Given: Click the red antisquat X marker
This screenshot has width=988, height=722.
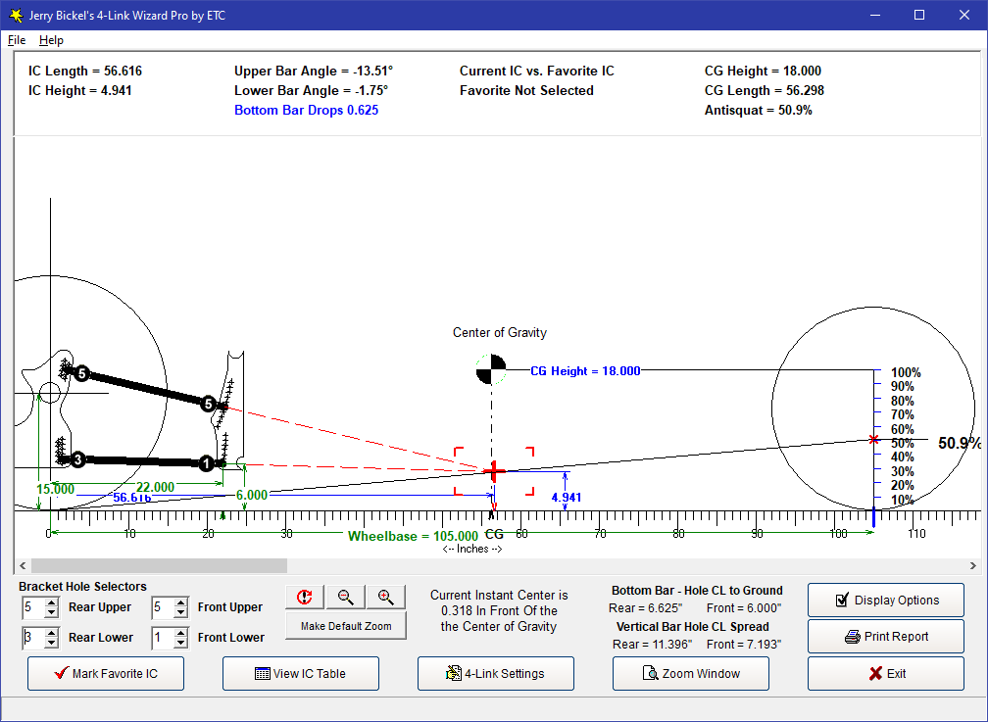Looking at the screenshot, I should (873, 439).
